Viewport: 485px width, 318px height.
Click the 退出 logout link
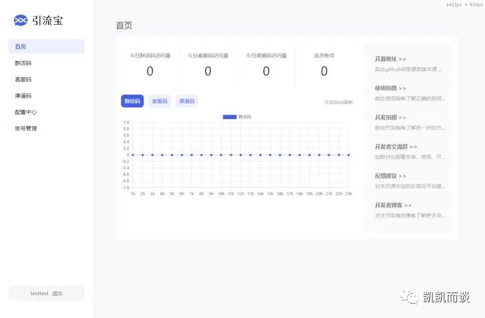[x=57, y=293]
